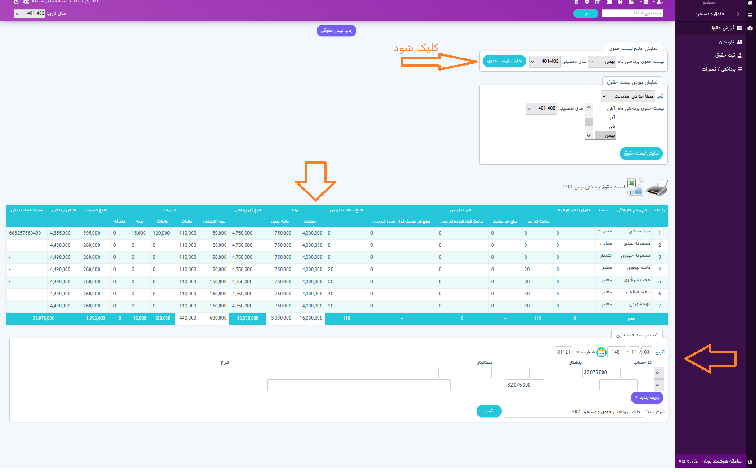Click the کارمندان people icon
This screenshot has height=472, width=756.
click(x=739, y=42)
